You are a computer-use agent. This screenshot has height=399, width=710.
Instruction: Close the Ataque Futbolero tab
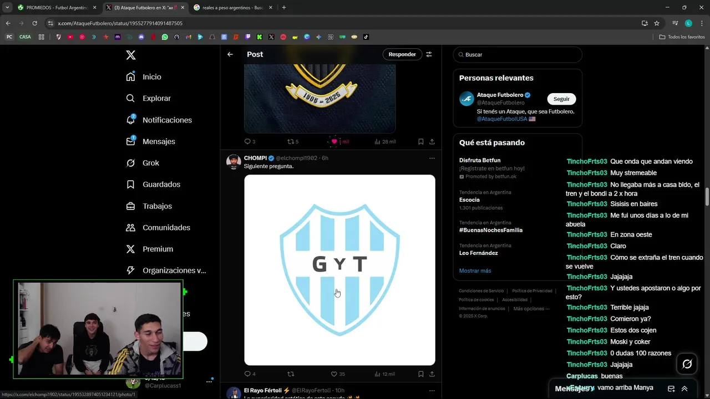[x=182, y=8]
